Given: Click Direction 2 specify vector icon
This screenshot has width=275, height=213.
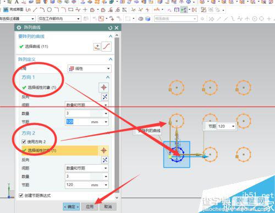Looking at the screenshot, I should click(104, 150).
